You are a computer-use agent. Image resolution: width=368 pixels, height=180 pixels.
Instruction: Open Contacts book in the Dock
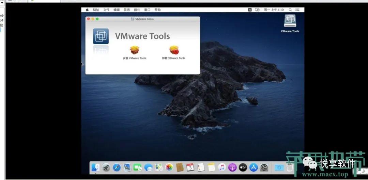[180, 167]
